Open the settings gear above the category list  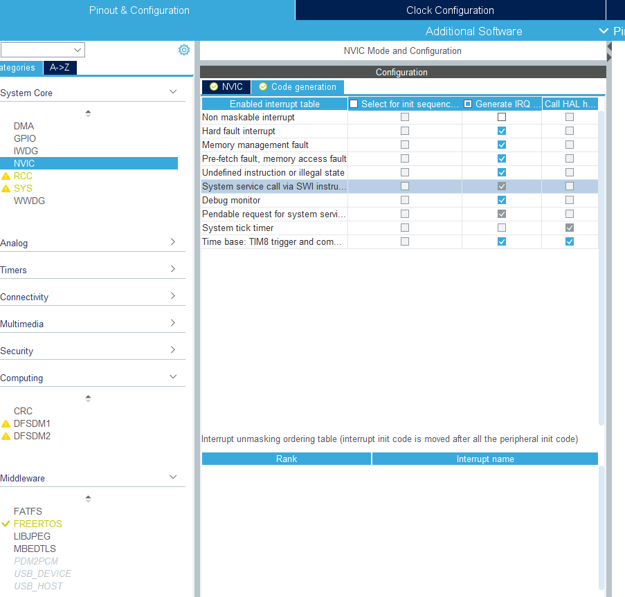pos(183,50)
